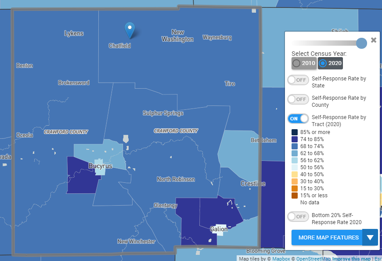This screenshot has height=261, width=382.
Task: Click the Galion city label on map
Action: click(x=219, y=229)
